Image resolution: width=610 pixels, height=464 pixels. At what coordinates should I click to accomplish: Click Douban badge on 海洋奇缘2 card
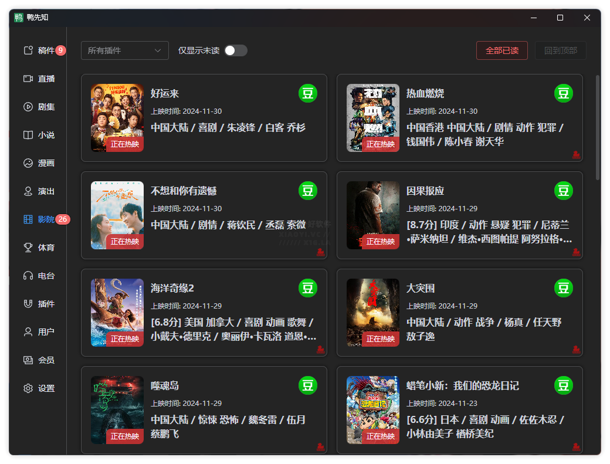(308, 288)
